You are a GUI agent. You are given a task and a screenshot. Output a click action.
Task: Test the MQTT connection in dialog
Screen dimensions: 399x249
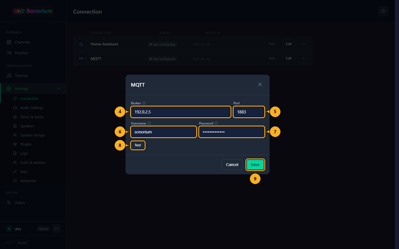pos(138,145)
